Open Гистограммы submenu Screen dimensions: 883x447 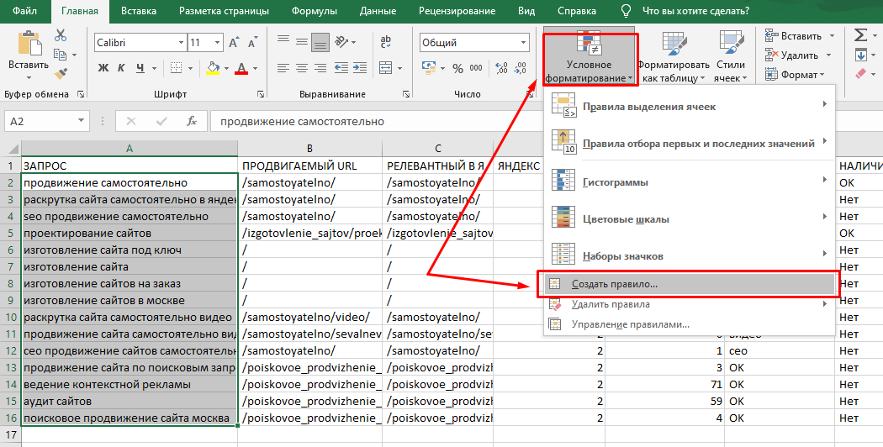click(689, 182)
